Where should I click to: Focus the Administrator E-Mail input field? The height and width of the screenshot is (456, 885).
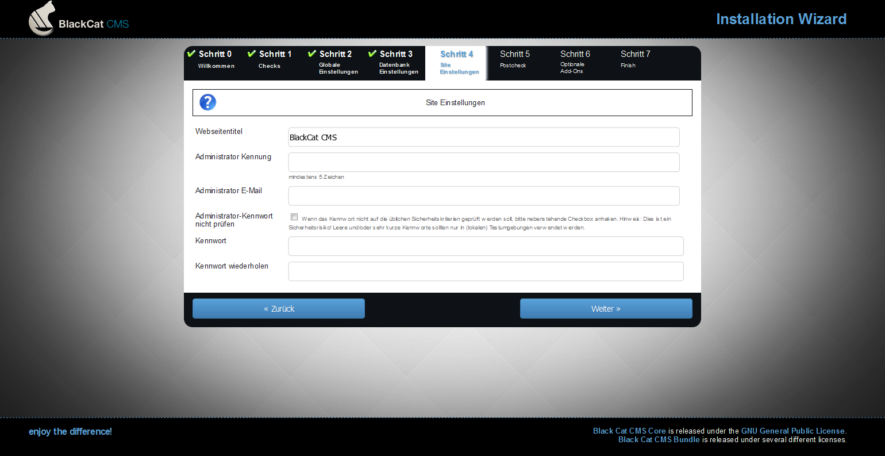coord(484,196)
